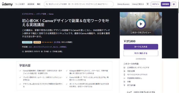
Task: Click the closed captions icon next to 日本語 [自動]
Action: click(51, 51)
